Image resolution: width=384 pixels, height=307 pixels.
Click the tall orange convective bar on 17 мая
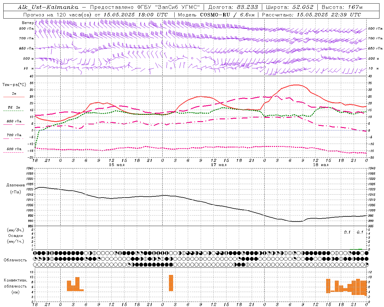pos(171,283)
